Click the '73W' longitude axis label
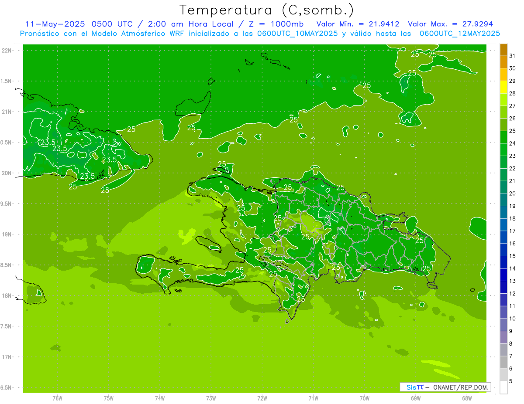 [211, 398]
